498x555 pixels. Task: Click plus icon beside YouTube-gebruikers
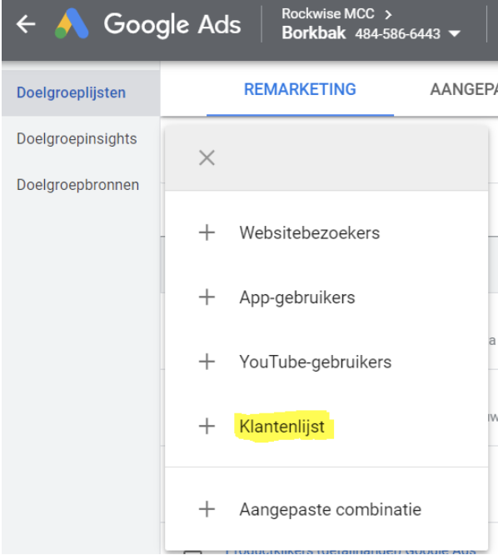pos(207,362)
